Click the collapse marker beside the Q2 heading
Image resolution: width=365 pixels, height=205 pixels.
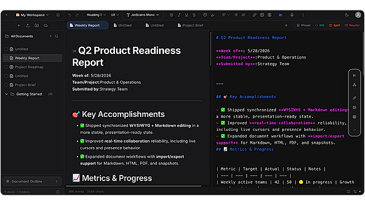pyautogui.click(x=74, y=51)
